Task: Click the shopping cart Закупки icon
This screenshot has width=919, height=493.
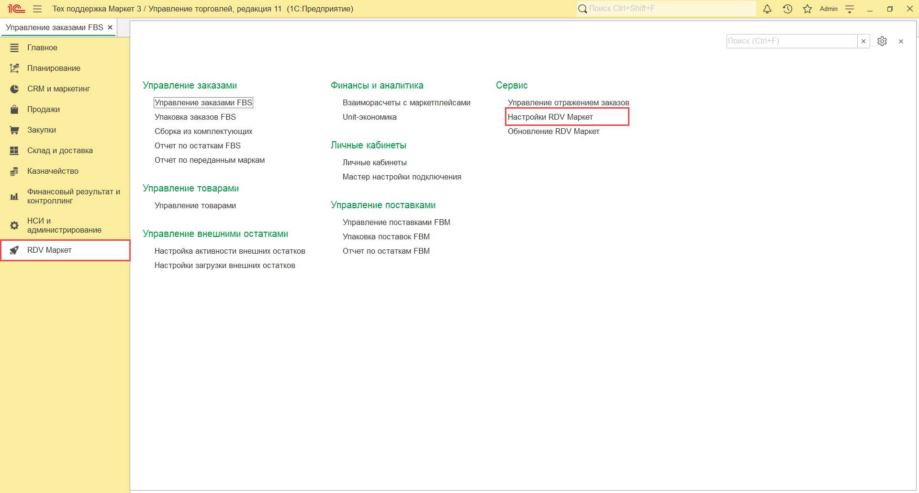Action: point(14,130)
